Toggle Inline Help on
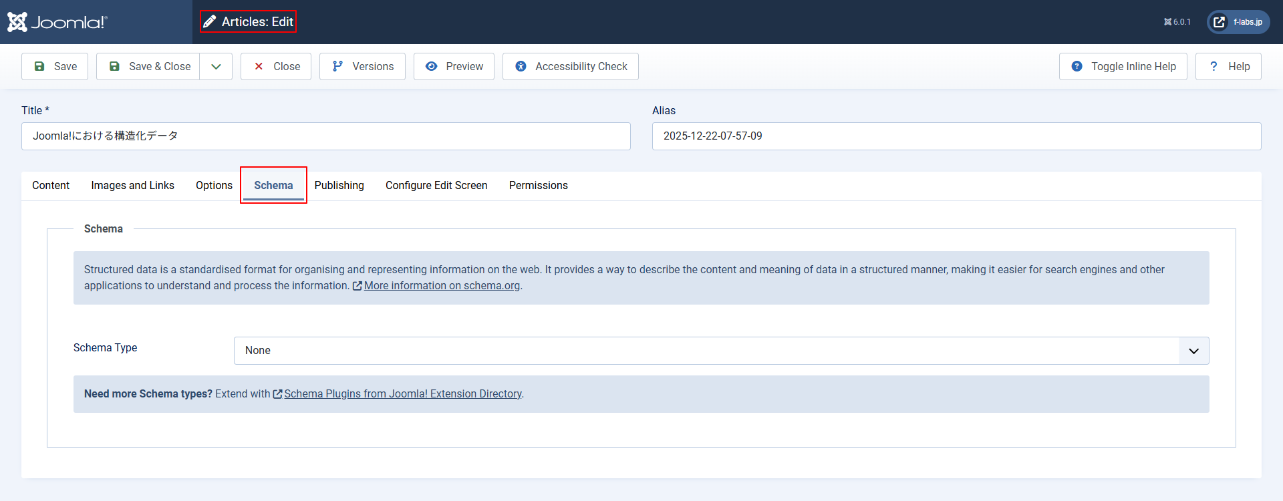 1123,67
